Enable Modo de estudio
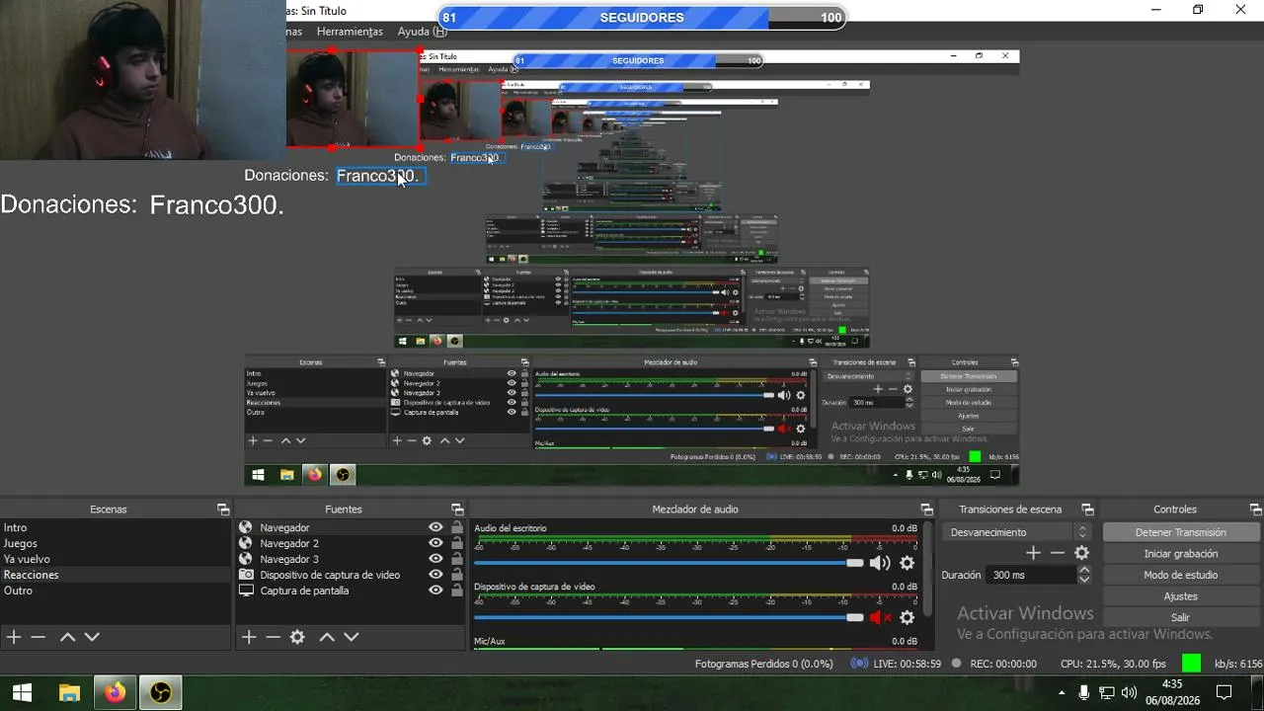Screen dimensions: 1264x711 point(1180,575)
